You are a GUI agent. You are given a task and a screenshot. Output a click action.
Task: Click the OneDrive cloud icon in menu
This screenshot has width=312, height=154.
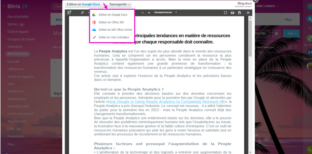click(94, 30)
